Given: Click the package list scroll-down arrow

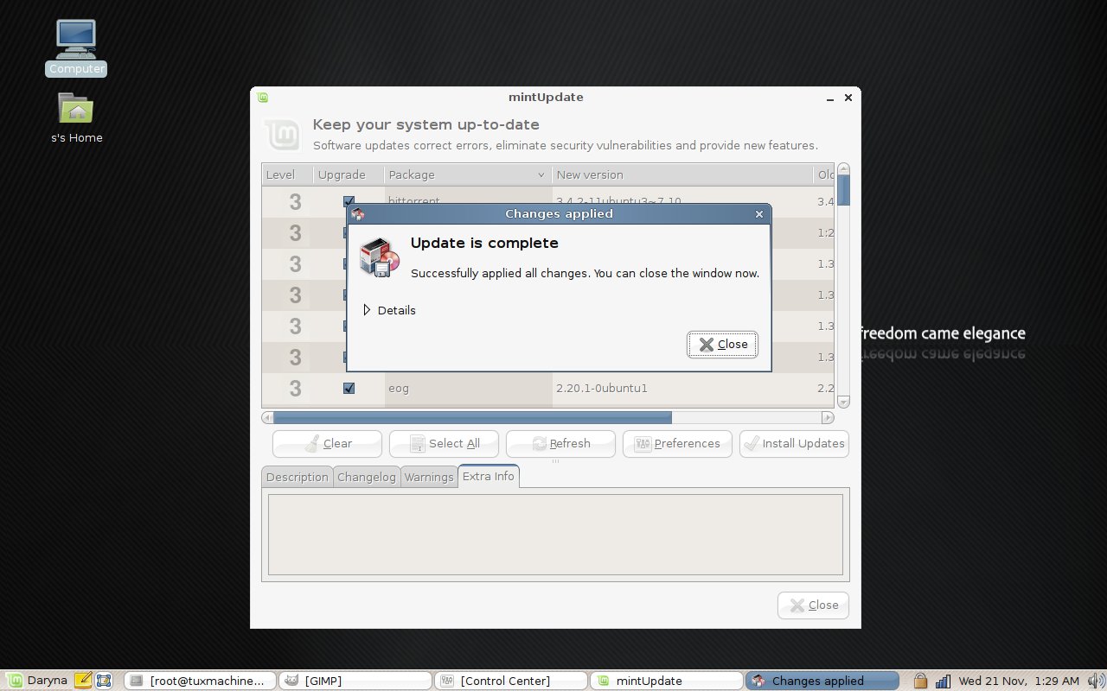Looking at the screenshot, I should point(844,402).
